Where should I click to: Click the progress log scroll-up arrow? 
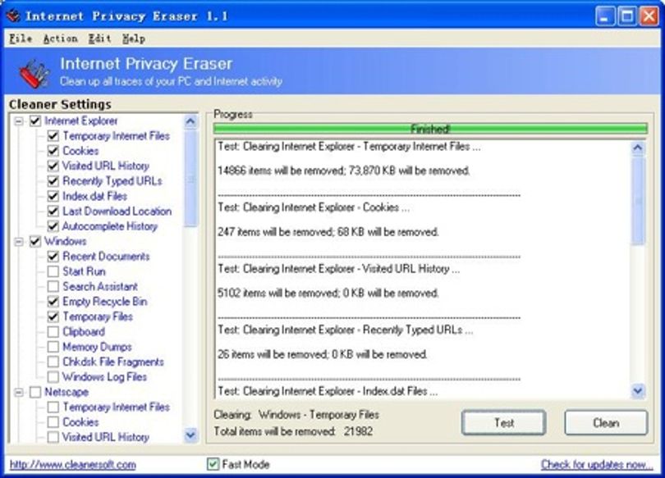pyautogui.click(x=638, y=148)
